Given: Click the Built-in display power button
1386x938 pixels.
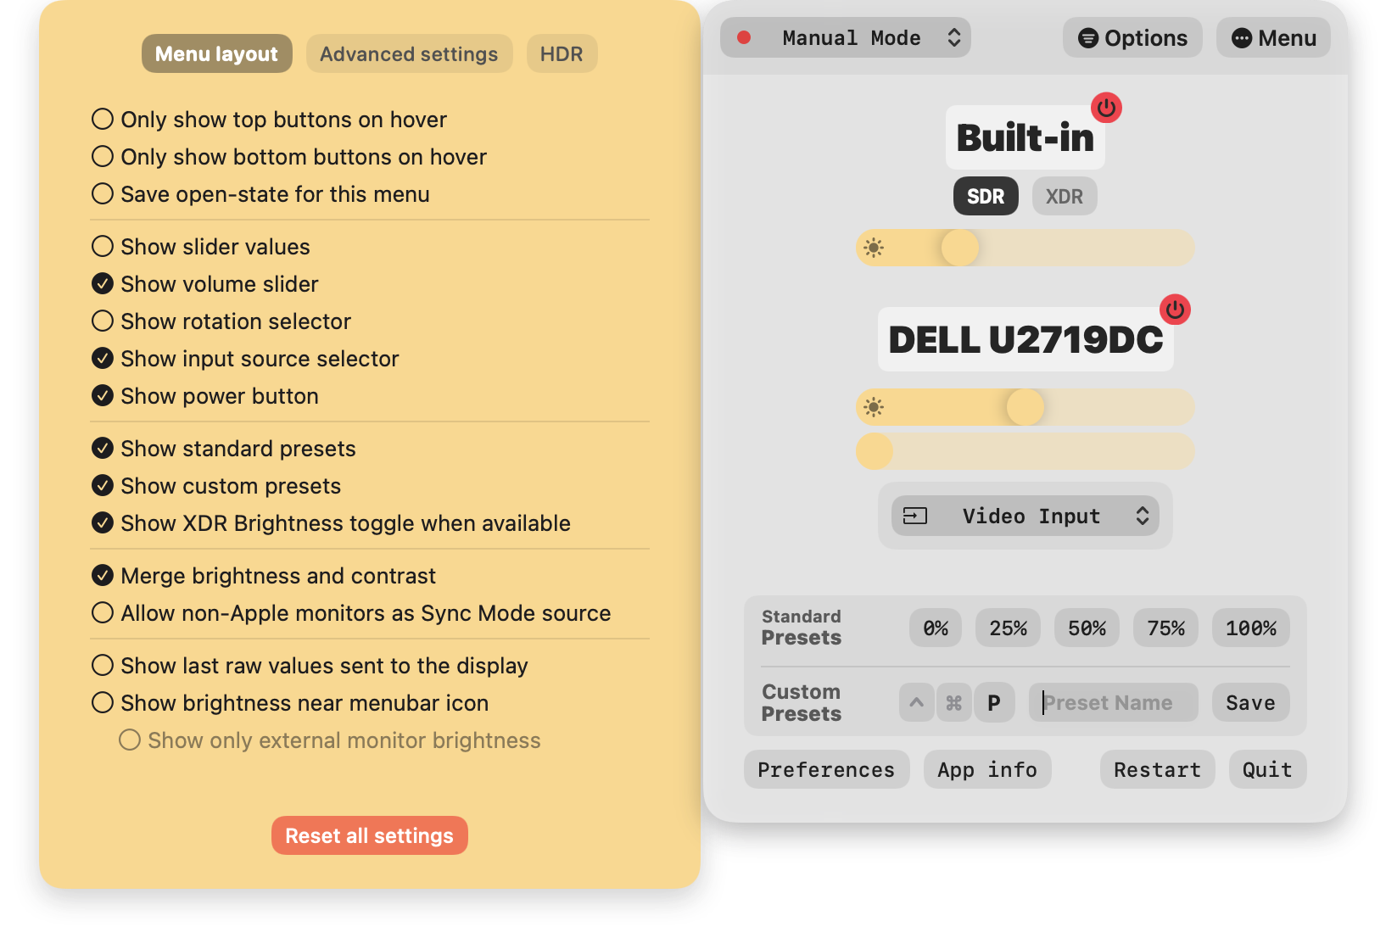Looking at the screenshot, I should pyautogui.click(x=1106, y=108).
